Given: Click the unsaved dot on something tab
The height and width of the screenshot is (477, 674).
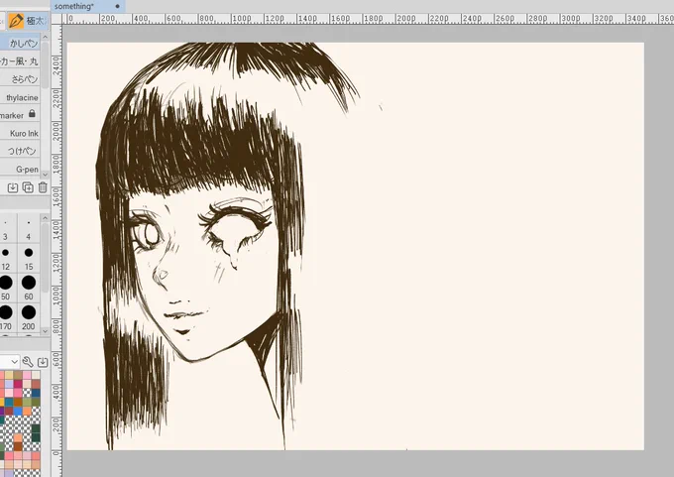Looking at the screenshot, I should coord(117,7).
